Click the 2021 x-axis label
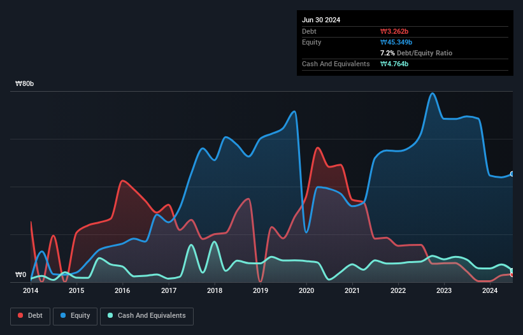523x335 pixels. 352,290
